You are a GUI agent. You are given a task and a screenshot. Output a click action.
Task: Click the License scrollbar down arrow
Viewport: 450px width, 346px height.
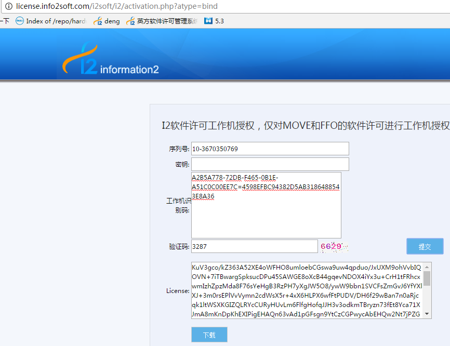click(x=427, y=314)
